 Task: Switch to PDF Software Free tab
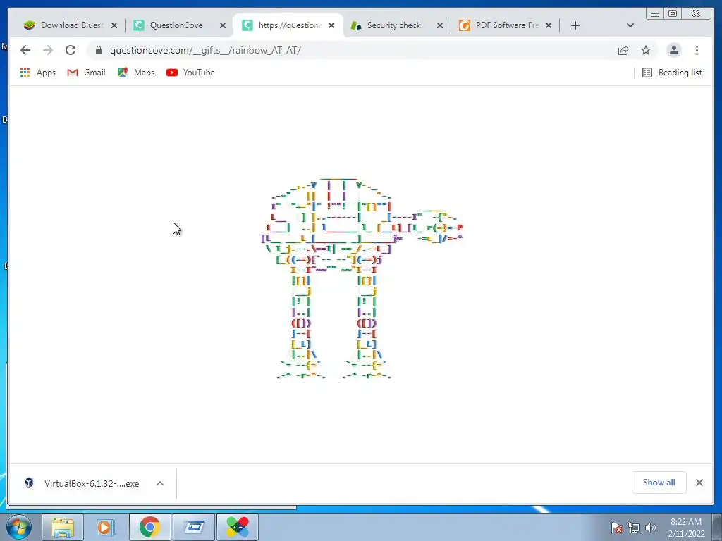tap(506, 25)
